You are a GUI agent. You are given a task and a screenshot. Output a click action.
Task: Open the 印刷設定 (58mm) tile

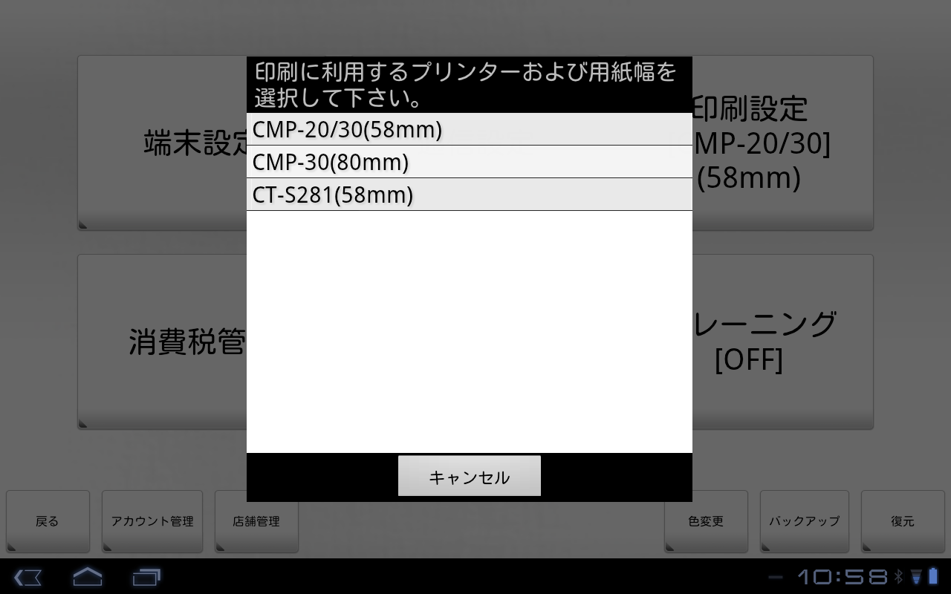[x=782, y=143]
